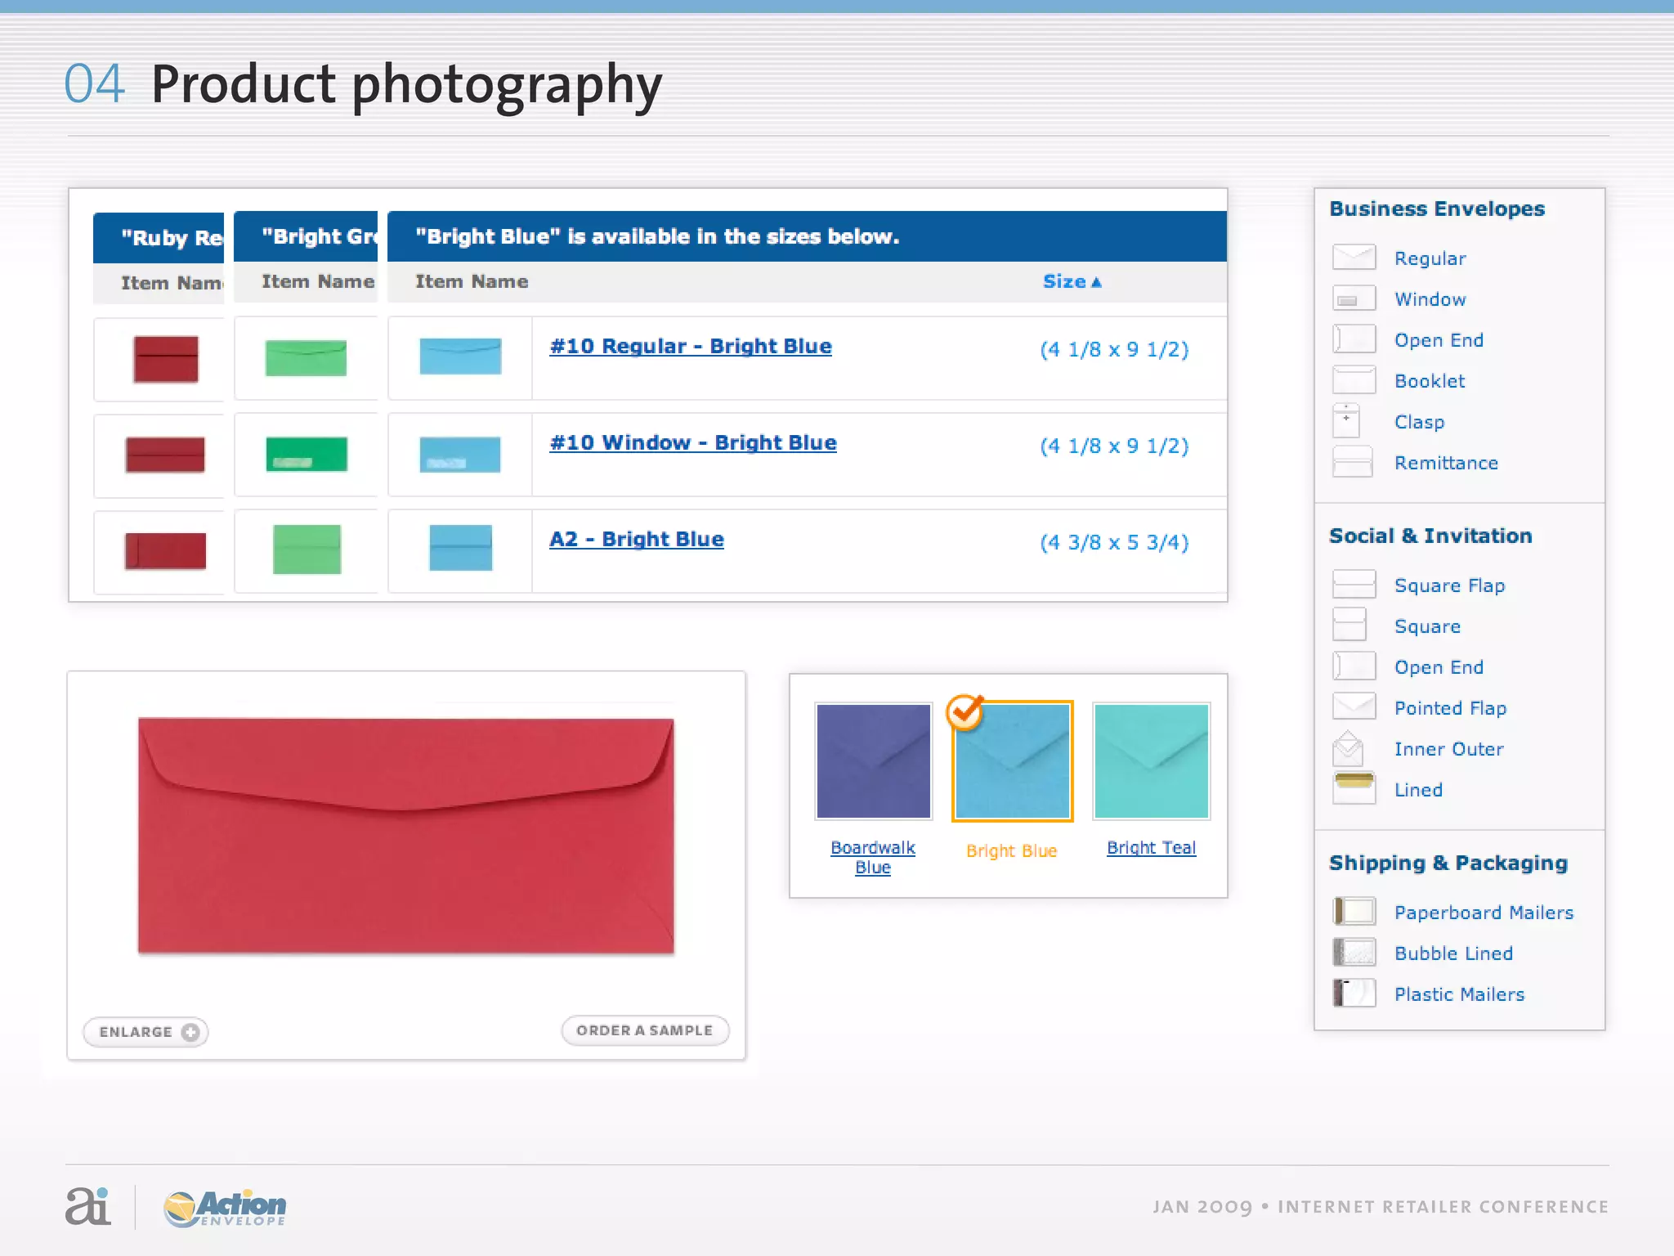Viewport: 1674px width, 1256px height.
Task: Click the Paperboard Mailers icon
Action: (1354, 911)
